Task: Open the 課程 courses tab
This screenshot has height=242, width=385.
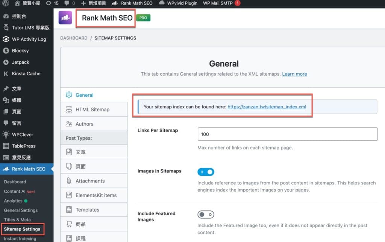Action: pyautogui.click(x=94, y=237)
